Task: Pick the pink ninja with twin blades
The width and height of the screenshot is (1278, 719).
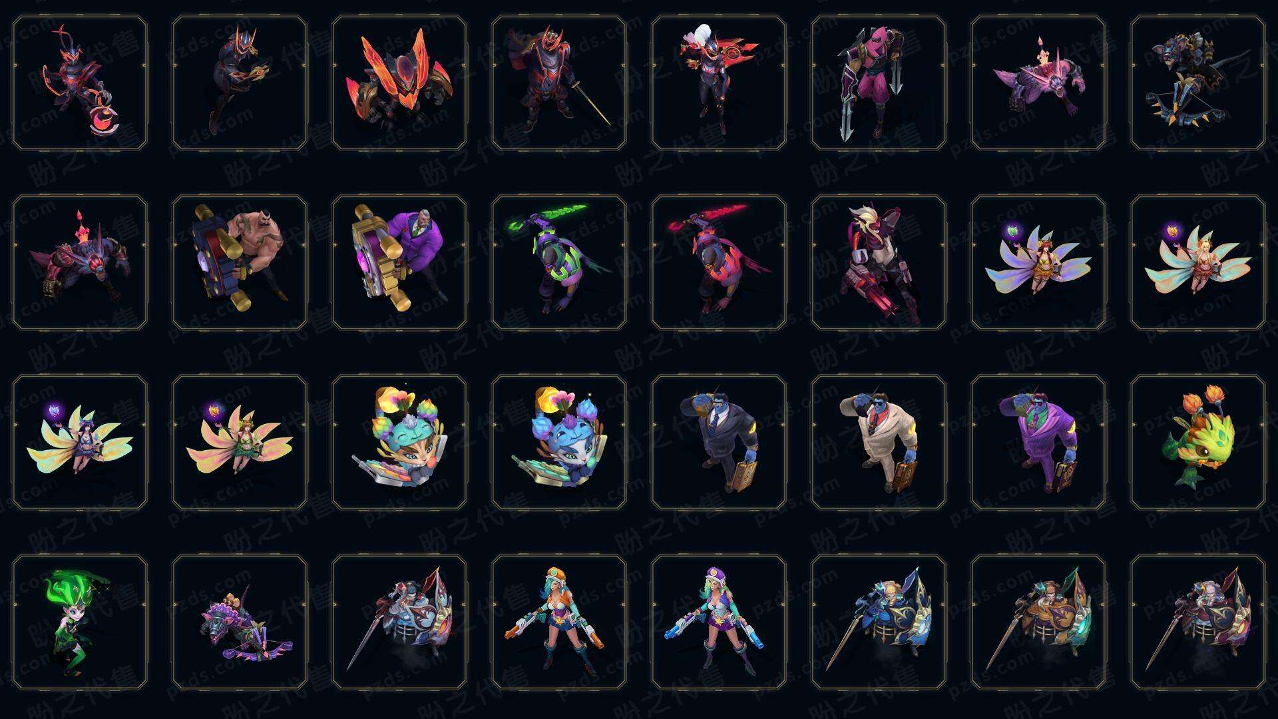Action: tap(879, 83)
